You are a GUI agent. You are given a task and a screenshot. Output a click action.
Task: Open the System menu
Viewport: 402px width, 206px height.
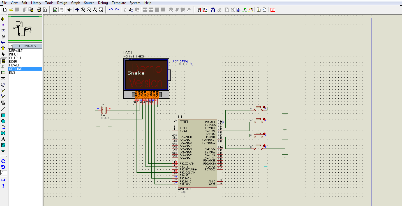tap(135, 3)
